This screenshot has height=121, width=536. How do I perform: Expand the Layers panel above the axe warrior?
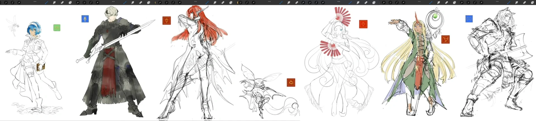(532, 2)
